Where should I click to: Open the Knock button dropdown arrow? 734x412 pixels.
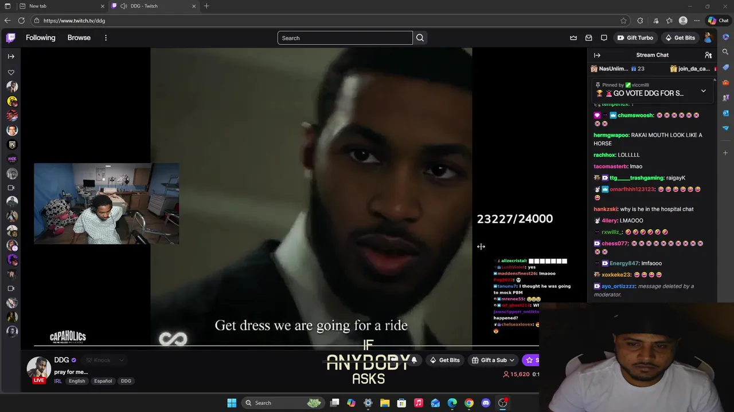[x=121, y=360]
